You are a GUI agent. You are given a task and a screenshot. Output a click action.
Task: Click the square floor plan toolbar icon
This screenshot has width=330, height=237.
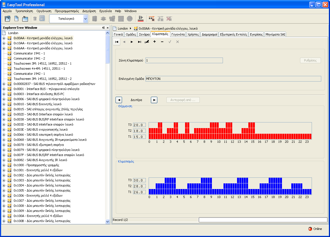coord(121,19)
